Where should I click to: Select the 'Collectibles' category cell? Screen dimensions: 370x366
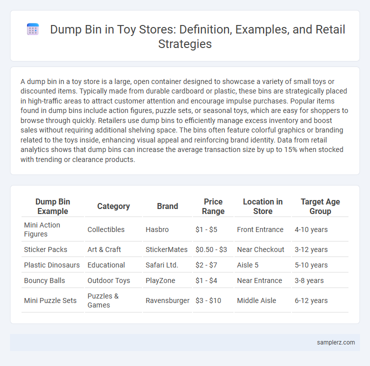[x=113, y=229]
